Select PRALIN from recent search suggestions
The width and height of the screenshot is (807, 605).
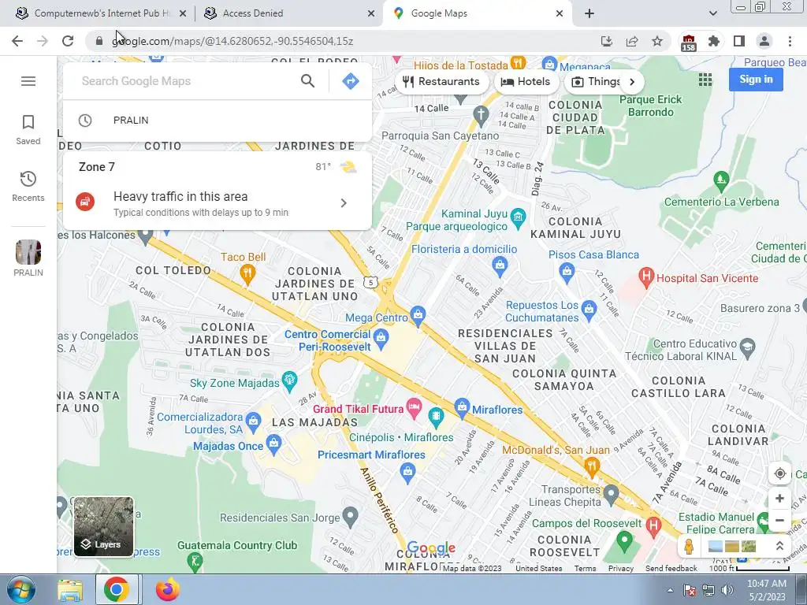(x=217, y=121)
